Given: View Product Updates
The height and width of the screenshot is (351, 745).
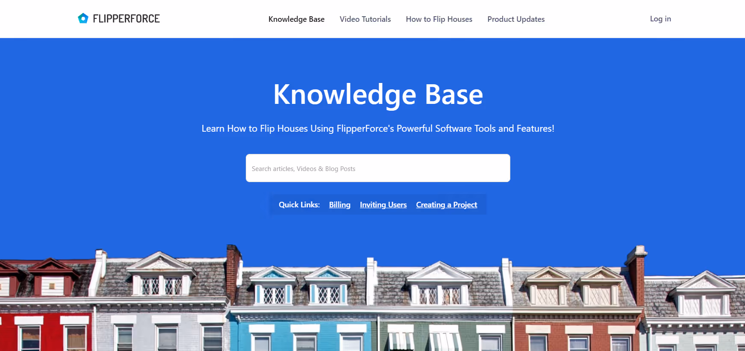Looking at the screenshot, I should tap(516, 19).
